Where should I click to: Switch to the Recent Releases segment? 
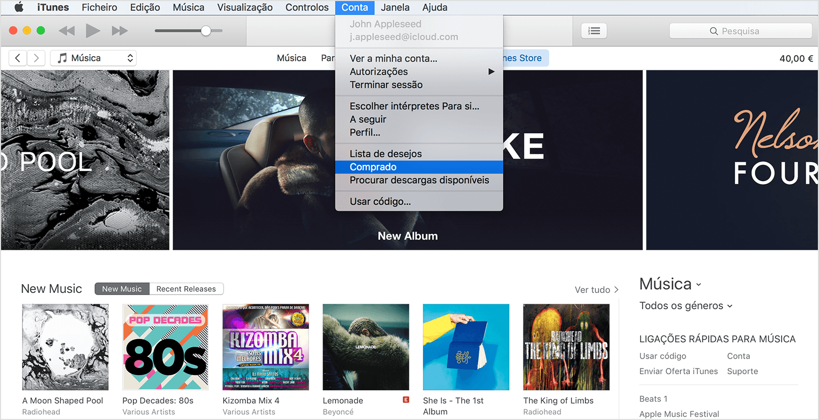point(186,289)
